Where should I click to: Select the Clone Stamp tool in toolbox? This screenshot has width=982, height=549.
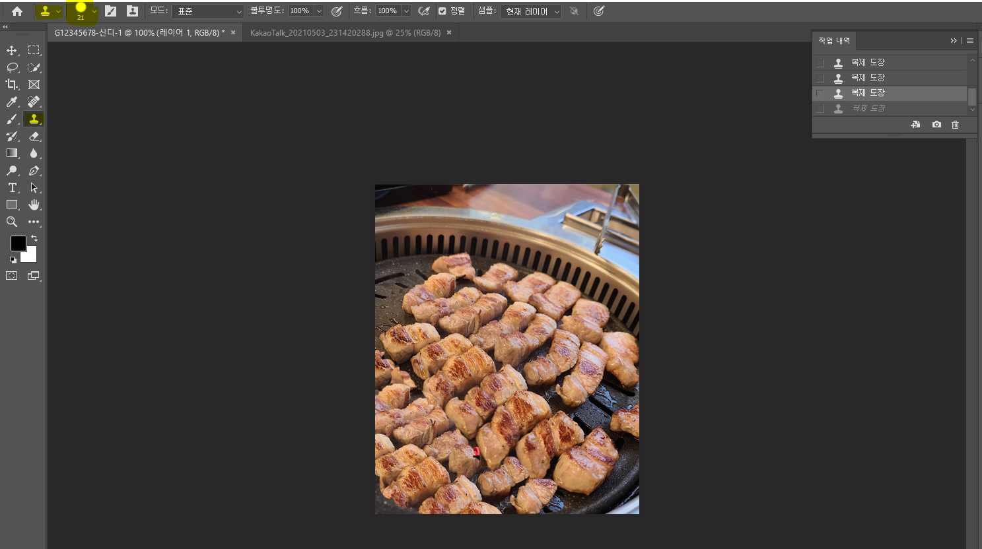[34, 119]
